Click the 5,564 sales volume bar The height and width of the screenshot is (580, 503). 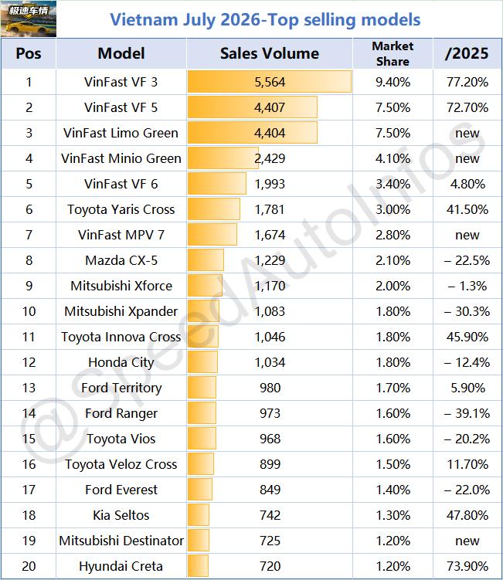click(270, 82)
